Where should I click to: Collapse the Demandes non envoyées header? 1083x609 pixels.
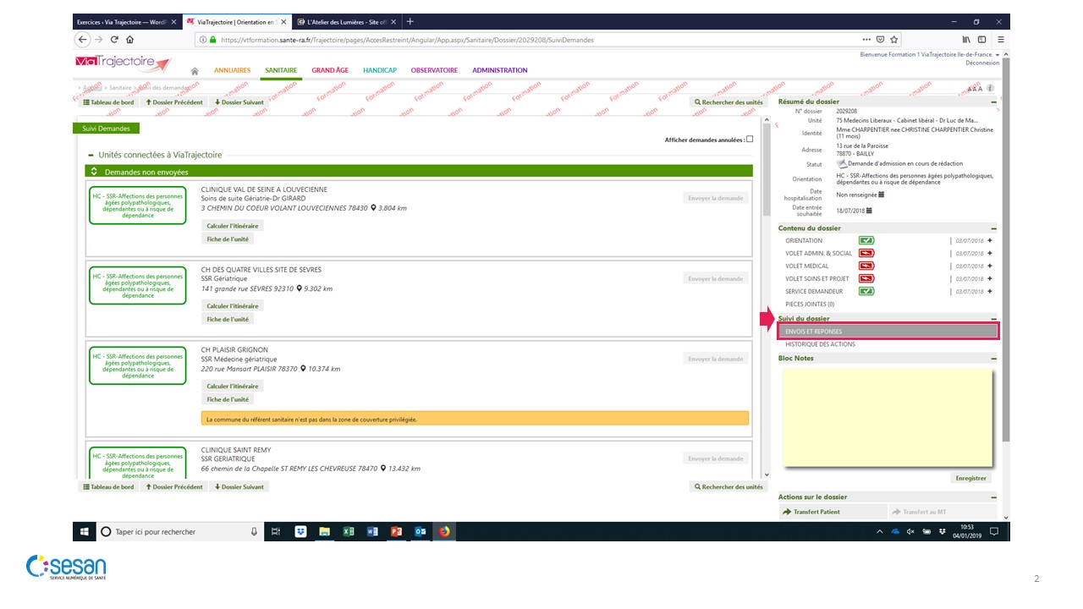coord(95,172)
